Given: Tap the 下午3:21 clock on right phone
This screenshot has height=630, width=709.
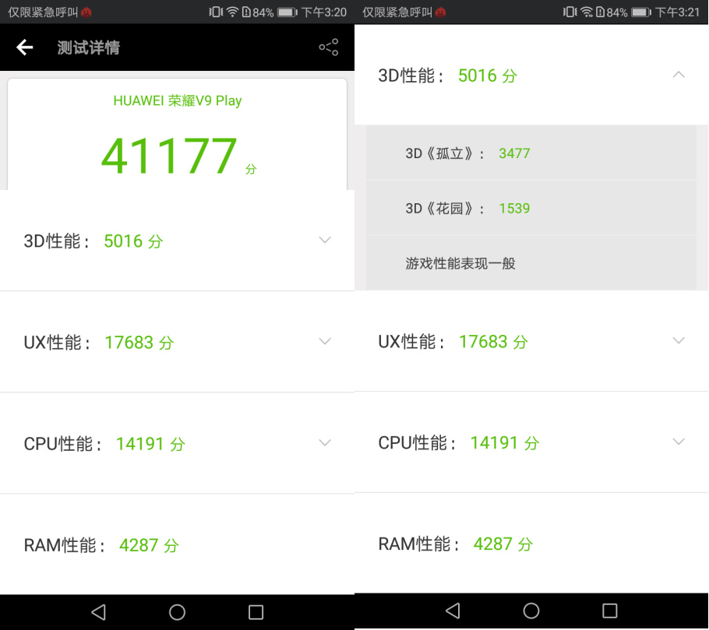Looking at the screenshot, I should coord(677,12).
